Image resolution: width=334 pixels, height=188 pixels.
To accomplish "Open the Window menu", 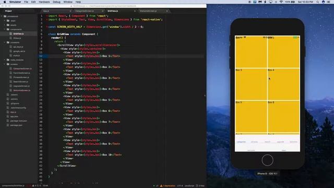I will pos(68,2).
